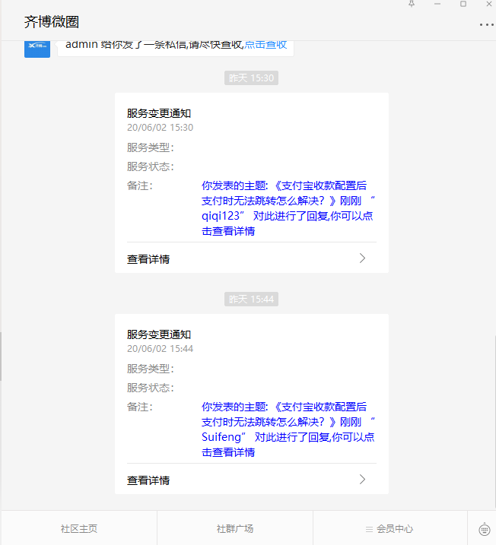Open 查看详情 on the 15:44 notification

pyautogui.click(x=148, y=480)
